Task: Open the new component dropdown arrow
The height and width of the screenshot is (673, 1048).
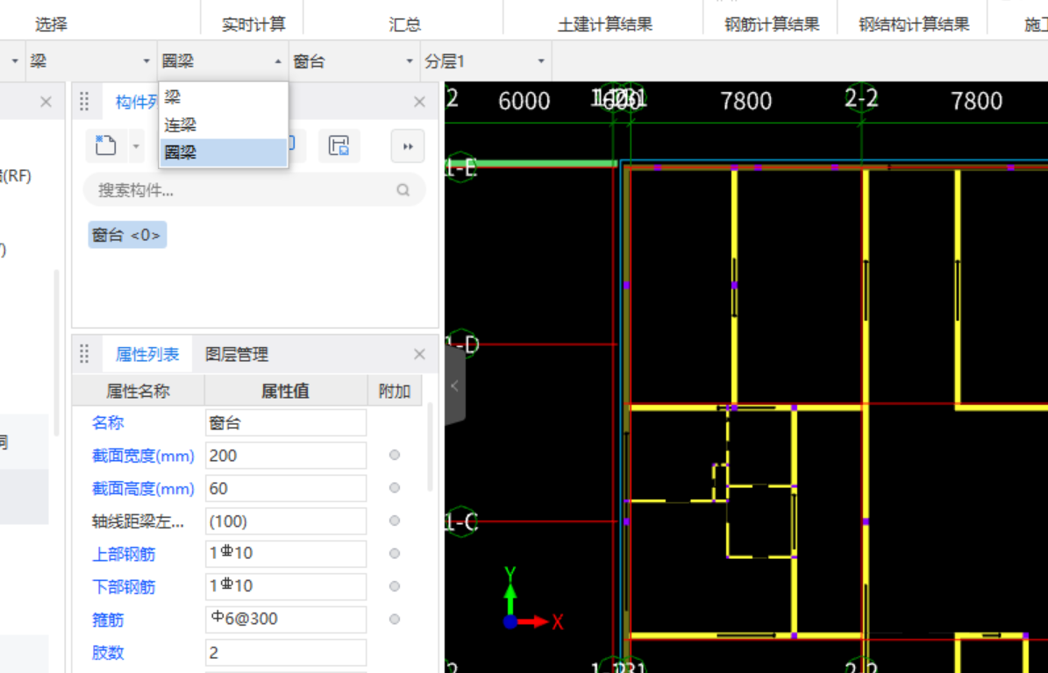Action: point(136,146)
